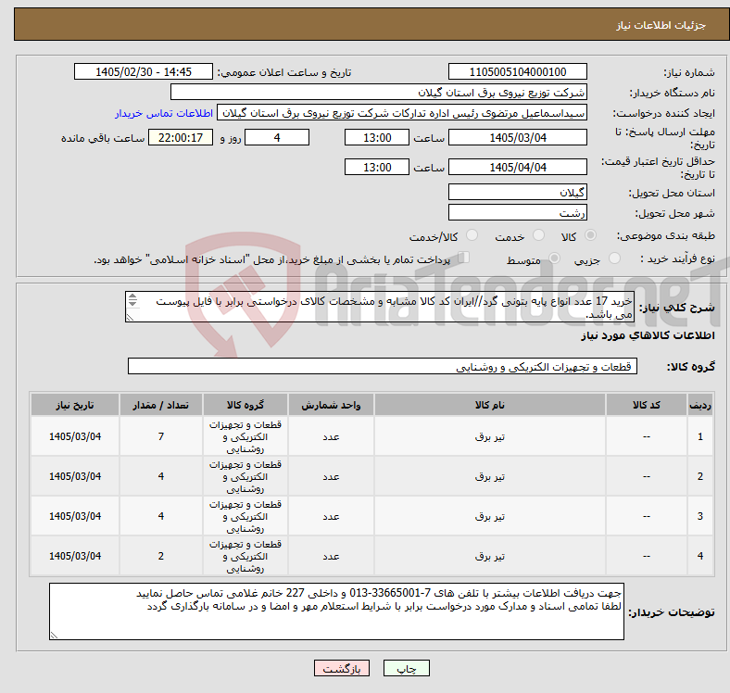Click the delivery province field گیلان
The image size is (730, 693).
point(517,192)
